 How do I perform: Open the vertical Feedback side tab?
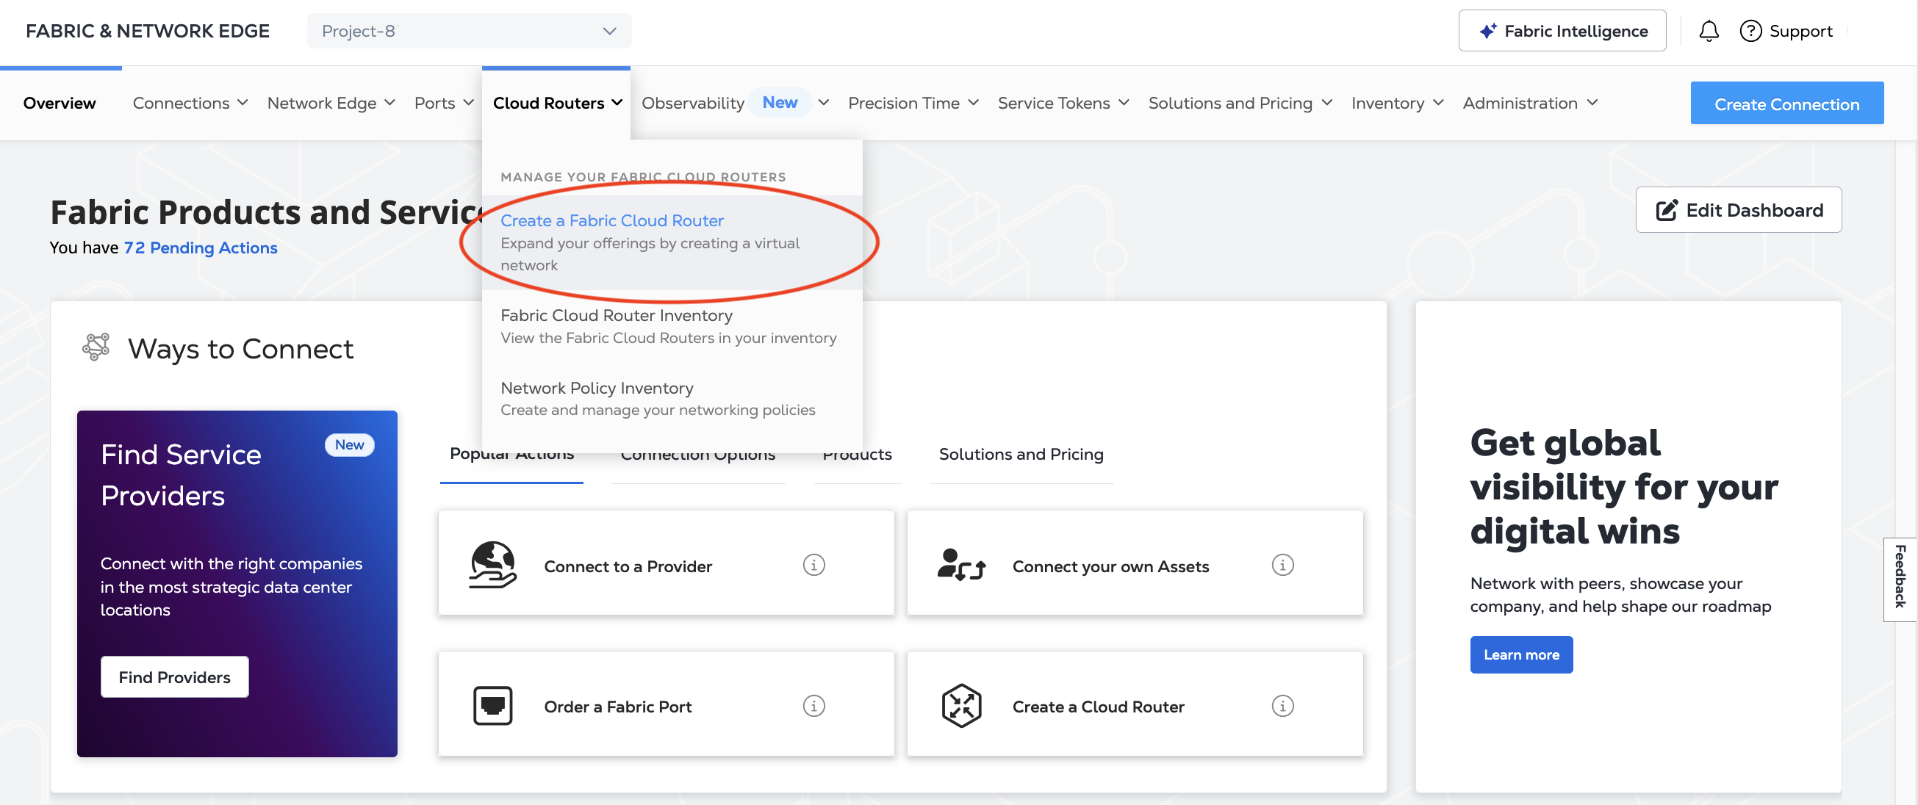[x=1900, y=579]
